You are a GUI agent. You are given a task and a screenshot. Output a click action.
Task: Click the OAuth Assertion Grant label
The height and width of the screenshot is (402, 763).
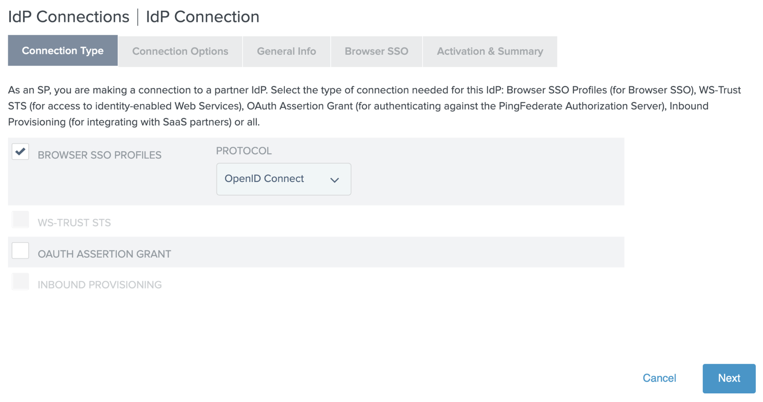104,254
